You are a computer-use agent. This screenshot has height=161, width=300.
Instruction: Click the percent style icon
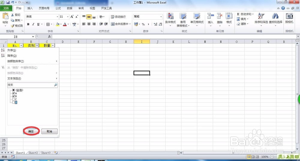click(143, 24)
